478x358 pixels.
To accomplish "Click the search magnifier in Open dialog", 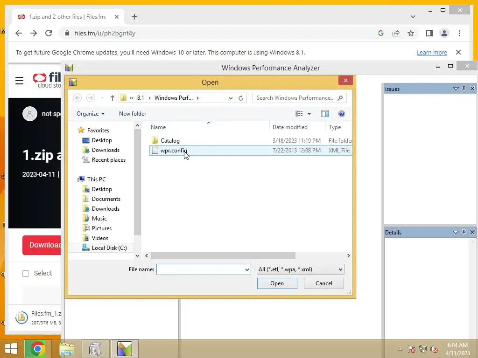I will pyautogui.click(x=340, y=98).
